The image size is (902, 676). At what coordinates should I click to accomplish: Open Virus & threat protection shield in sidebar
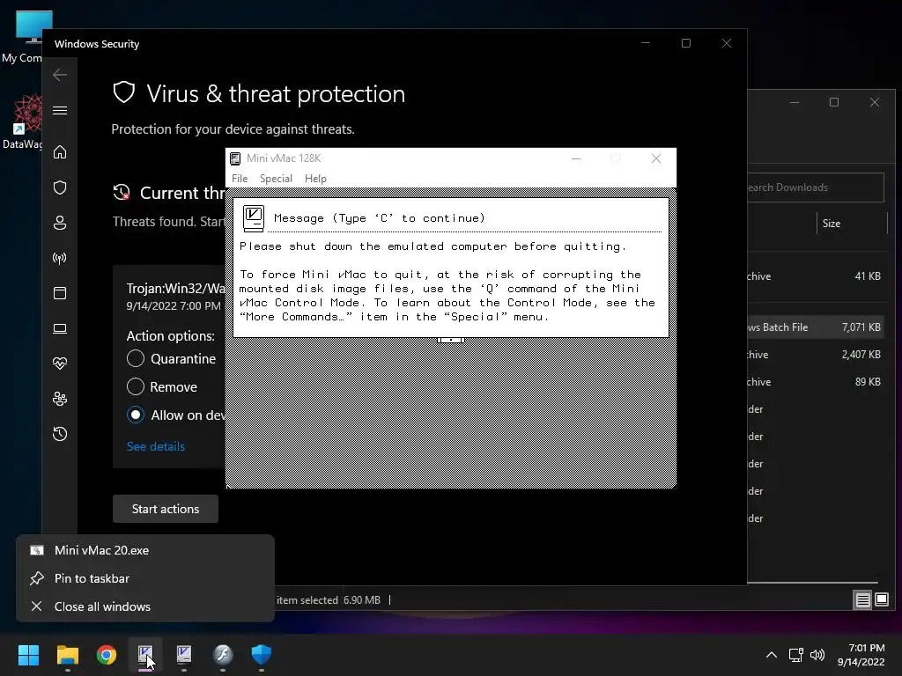point(60,187)
